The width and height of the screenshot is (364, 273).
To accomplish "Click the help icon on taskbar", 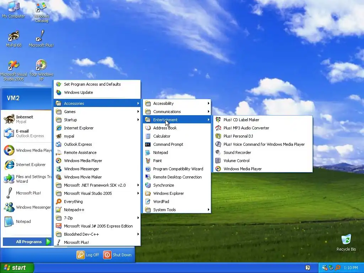I will tap(307, 268).
